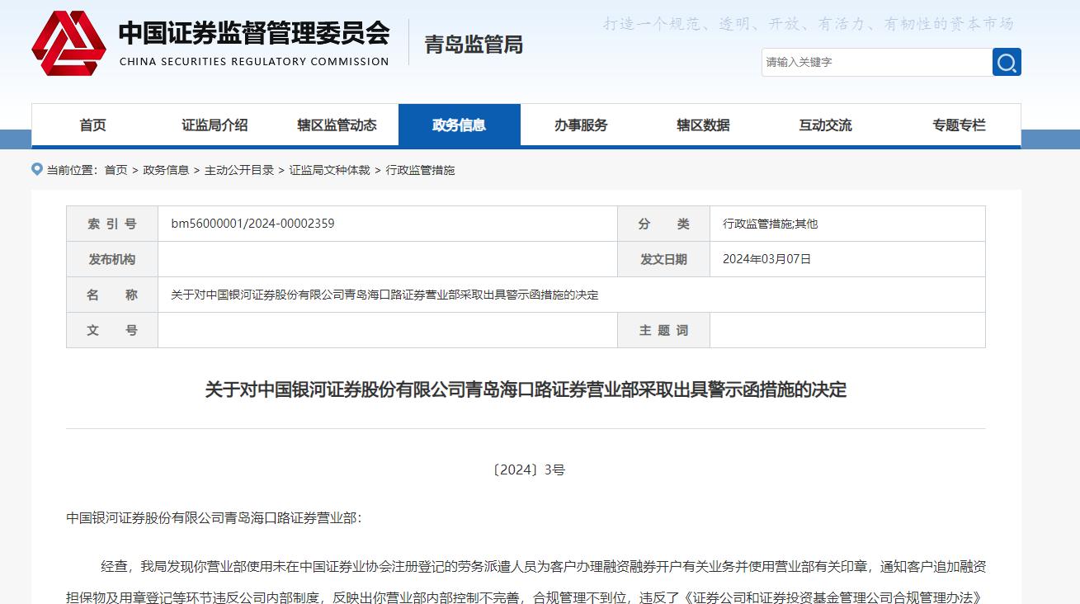
Task: Click the 中国证券监督管理委员会 header title
Action: click(254, 34)
